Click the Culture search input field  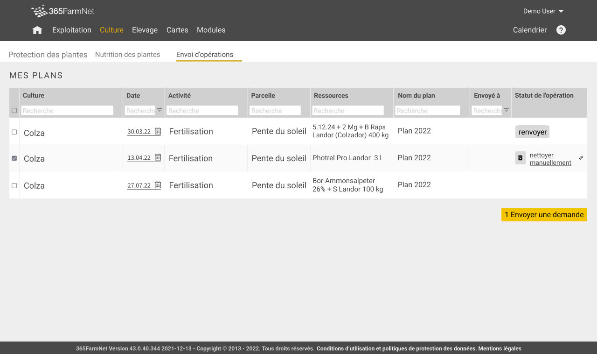pos(68,111)
